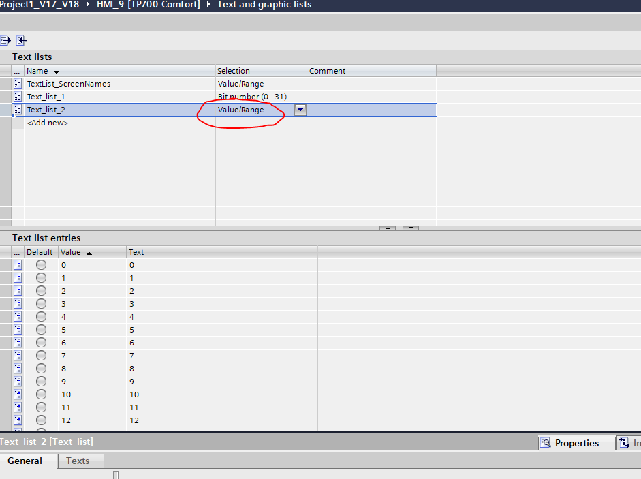Click the export text lists toolbar icon
This screenshot has width=641, height=479.
[x=5, y=40]
